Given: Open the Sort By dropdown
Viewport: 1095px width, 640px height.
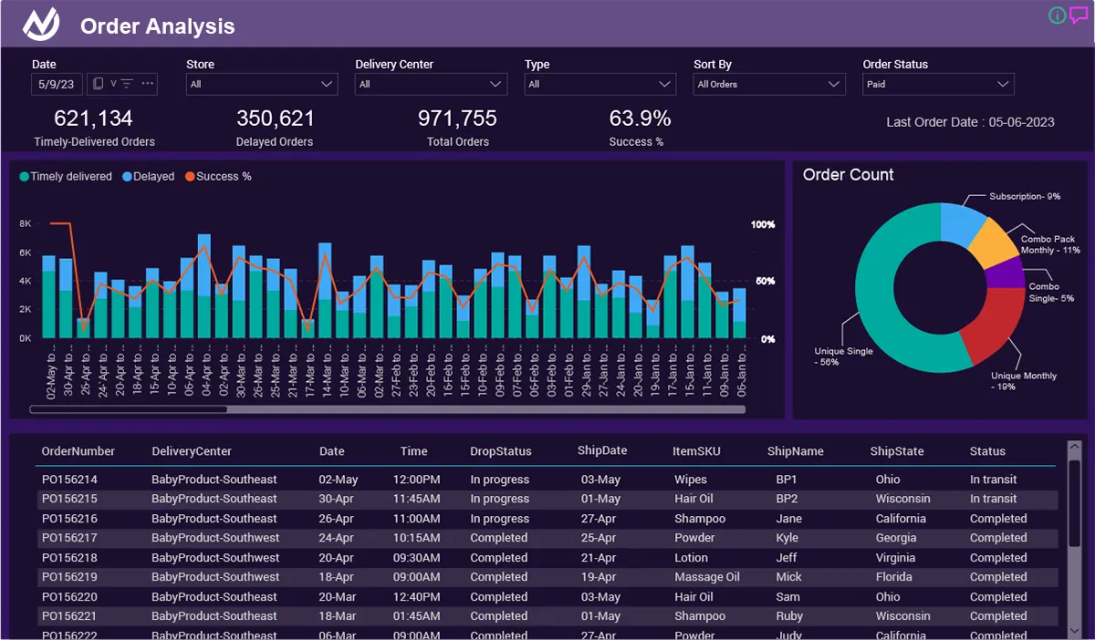Looking at the screenshot, I should pos(769,84).
